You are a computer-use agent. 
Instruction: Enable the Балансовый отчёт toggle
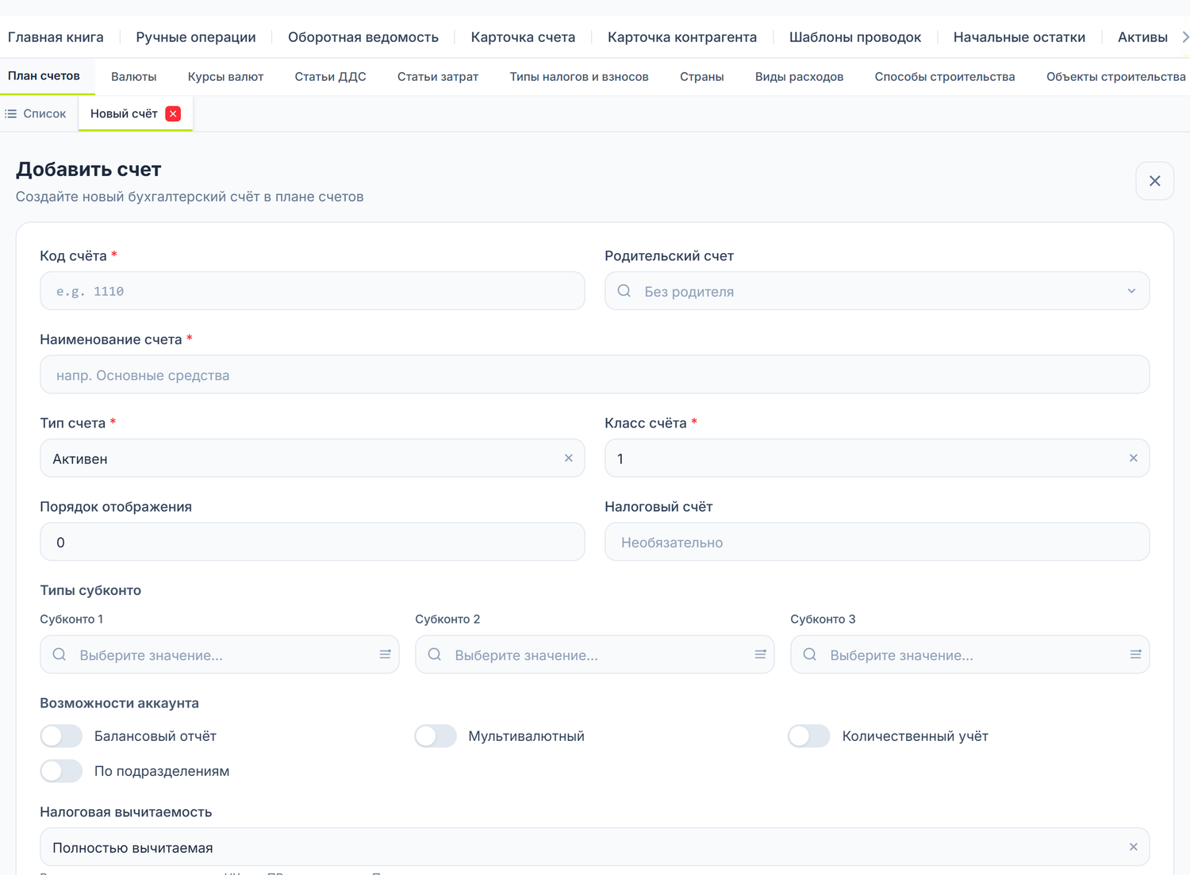[61, 736]
